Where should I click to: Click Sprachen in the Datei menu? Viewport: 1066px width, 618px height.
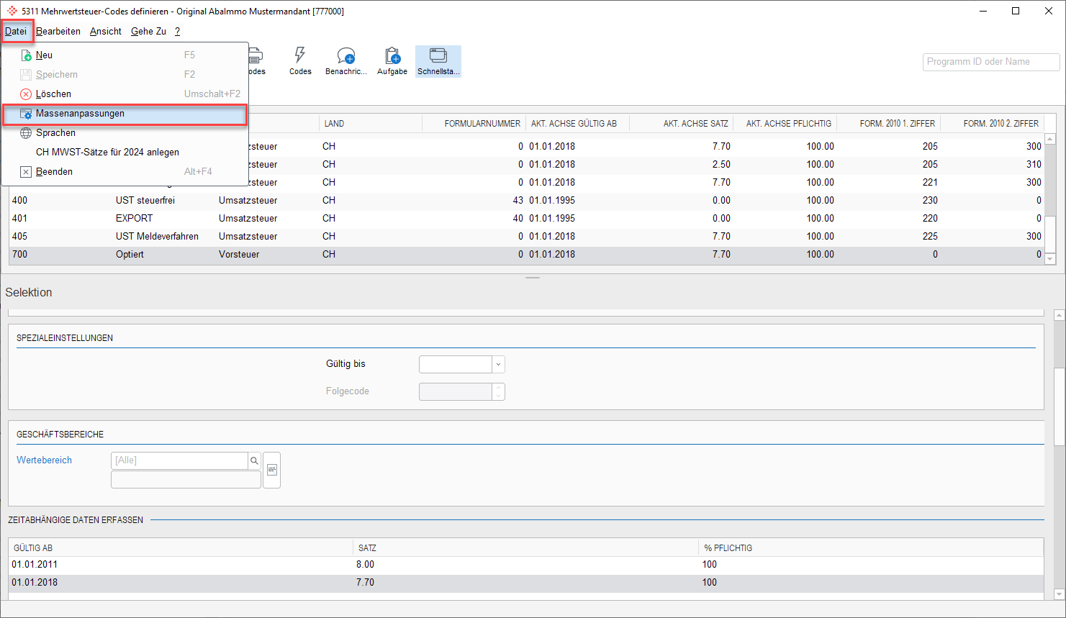[x=55, y=133]
